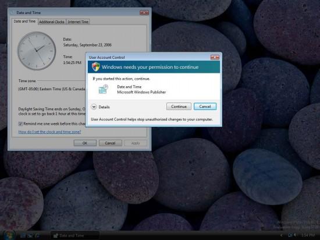Click the first Quick Launch icon on the taskbar
Image resolution: width=320 pixels, height=240 pixels.
(x=23, y=235)
